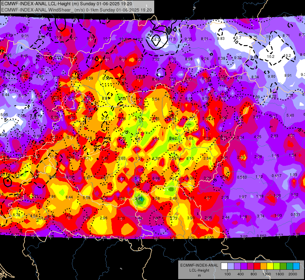The width and height of the screenshot is (305, 280).
Task: Click the 16.1 wind shear value
Action: pyautogui.click(x=155, y=39)
